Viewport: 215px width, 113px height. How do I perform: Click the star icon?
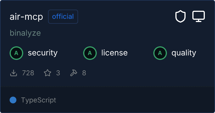coord(48,73)
